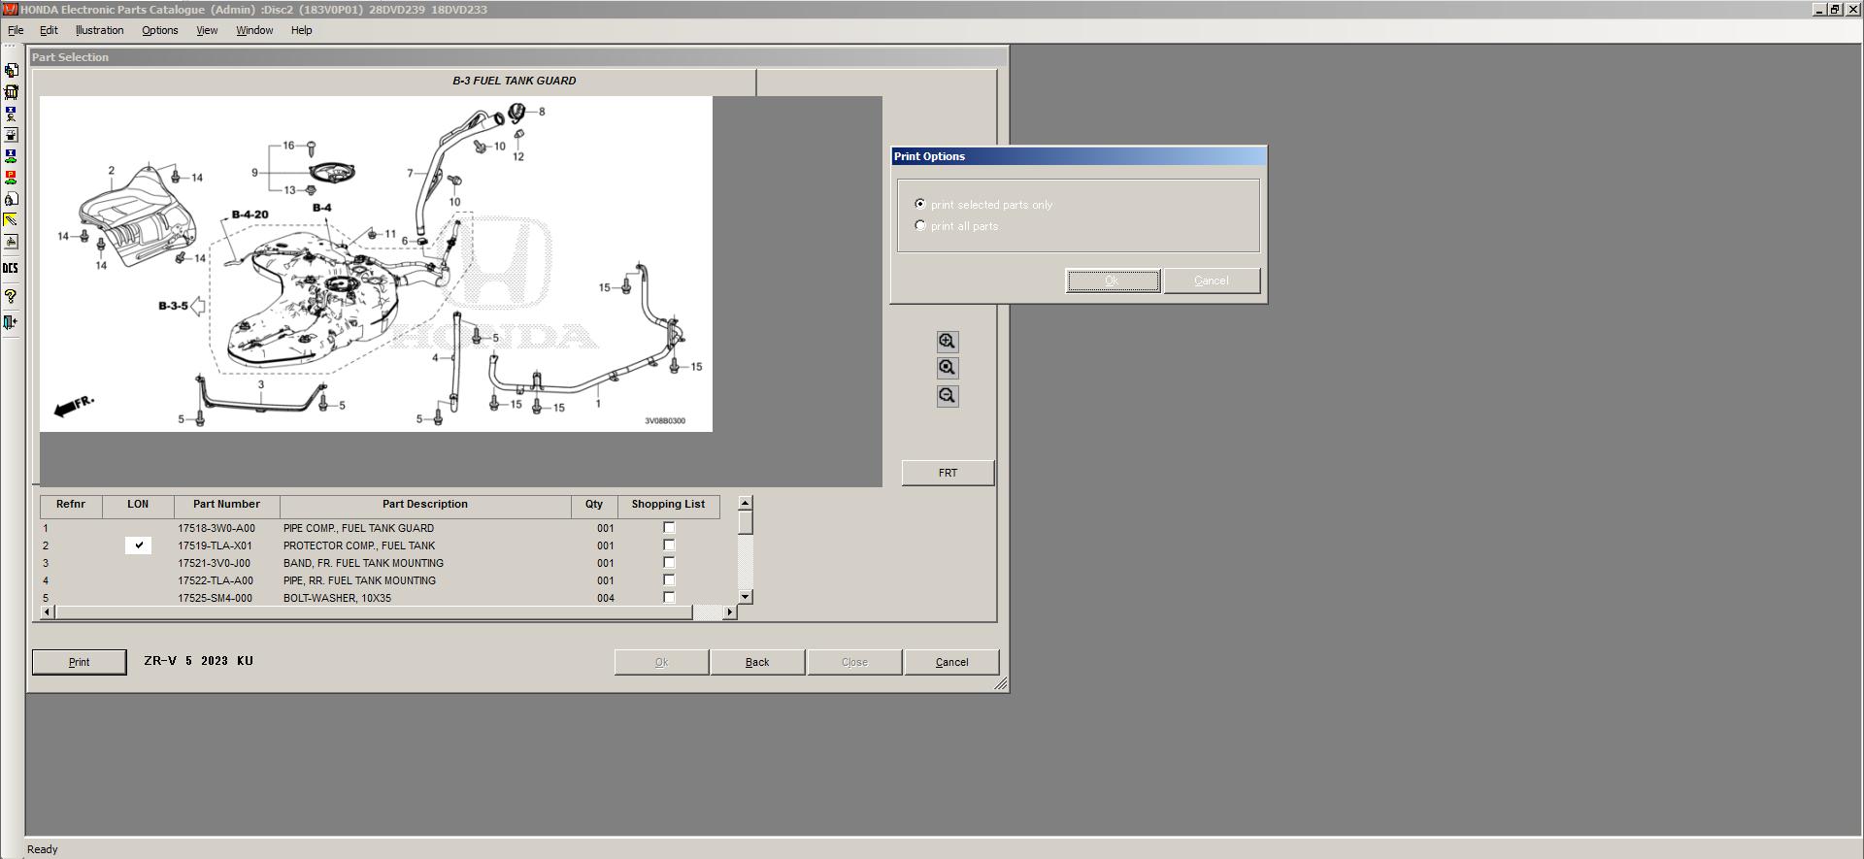
Task: Click the Print button in Part Selection
Action: coord(79,662)
